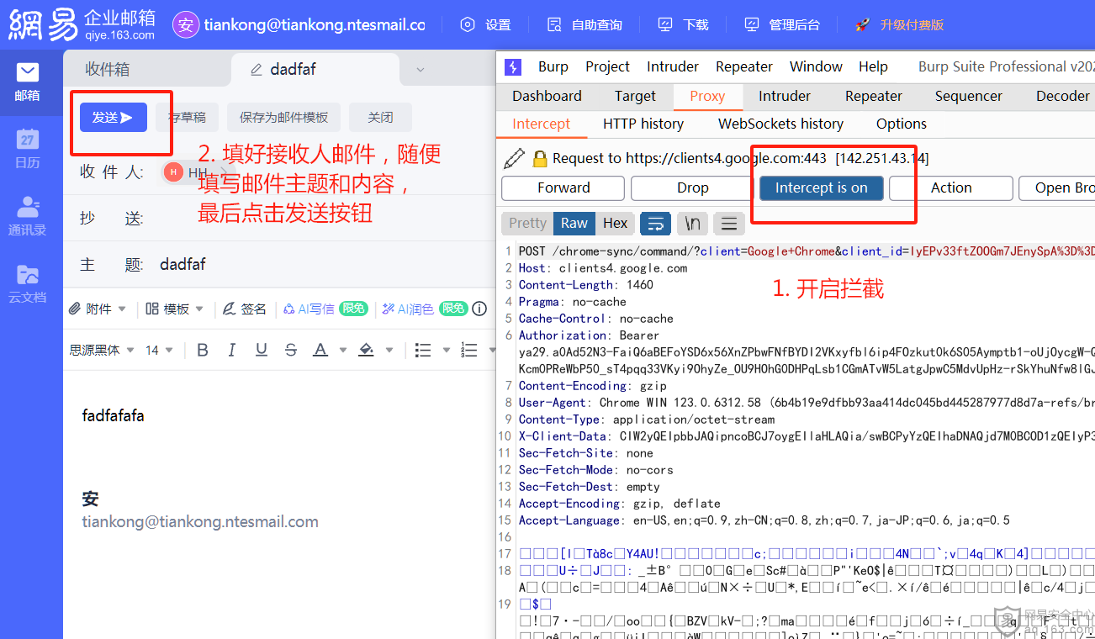Open the 附件 attachment dropdown
Screen dimensions: 1095x639
pos(98,309)
